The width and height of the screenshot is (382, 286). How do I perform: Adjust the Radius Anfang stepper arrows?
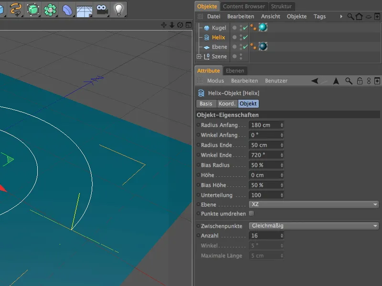[282, 125]
